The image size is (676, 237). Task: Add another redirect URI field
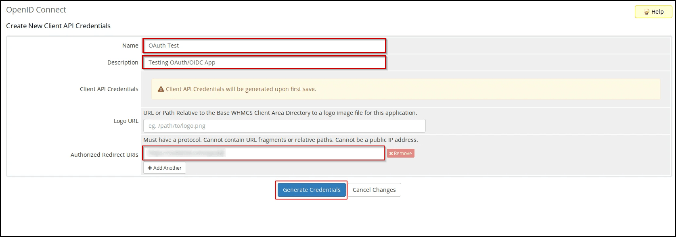coord(164,168)
